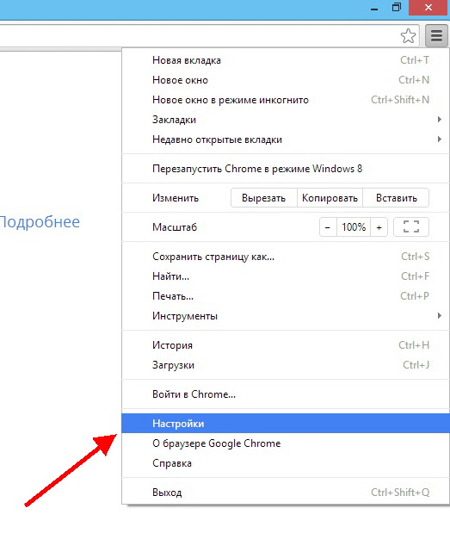
Task: Toggle fullscreen mode icon in Масштаб row
Action: click(x=411, y=226)
